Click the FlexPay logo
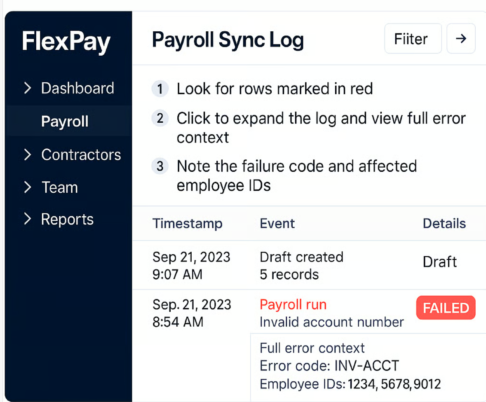 pos(66,42)
